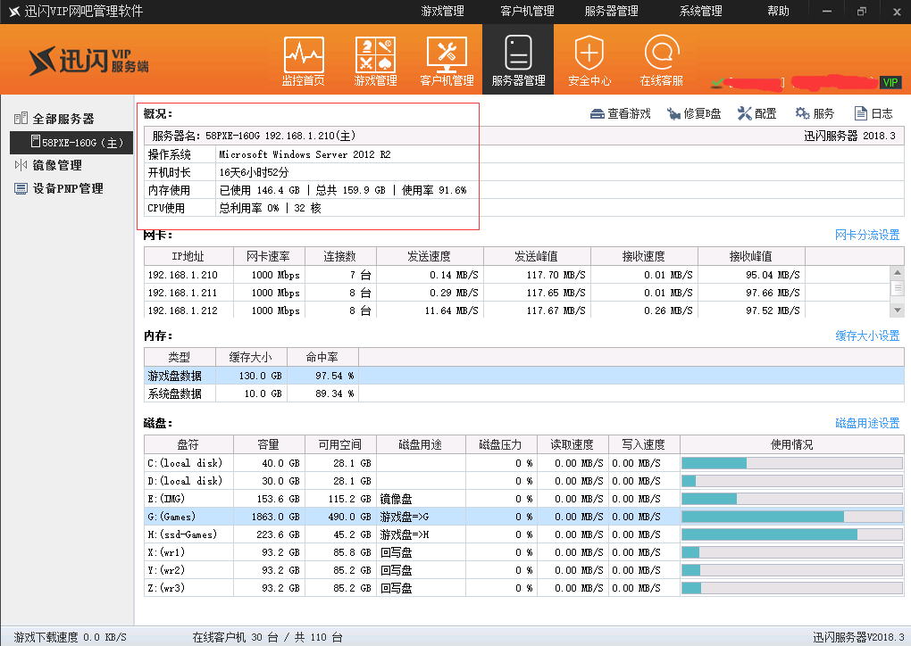
Task: Click network list scrollbar up arrow
Action: click(x=897, y=271)
